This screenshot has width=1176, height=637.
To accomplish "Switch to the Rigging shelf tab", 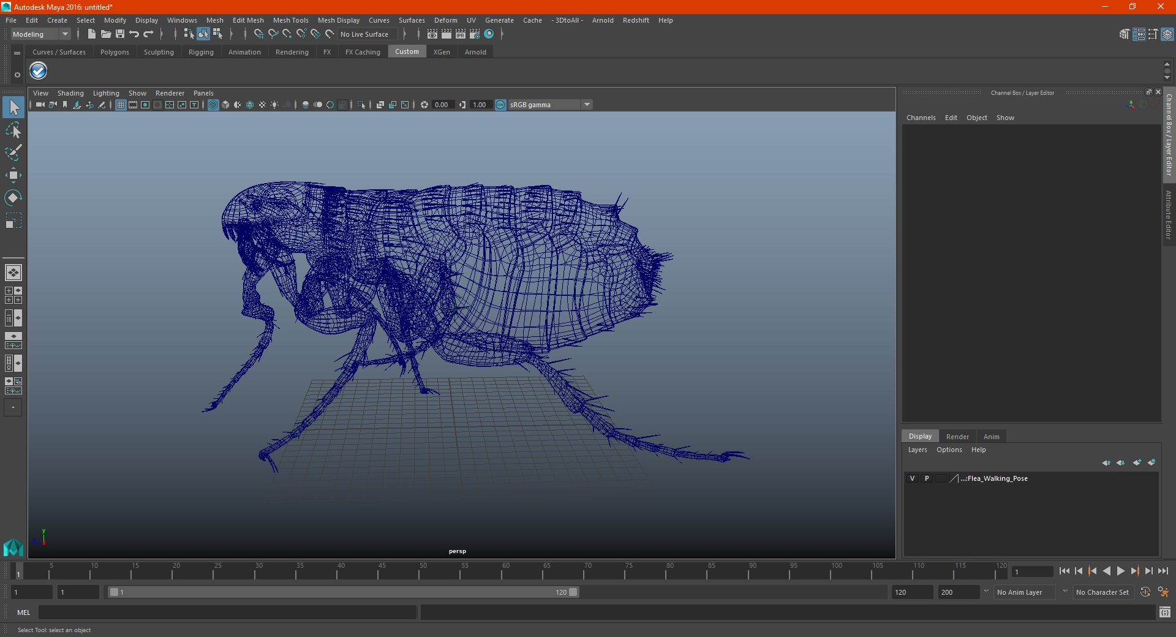I will [201, 52].
